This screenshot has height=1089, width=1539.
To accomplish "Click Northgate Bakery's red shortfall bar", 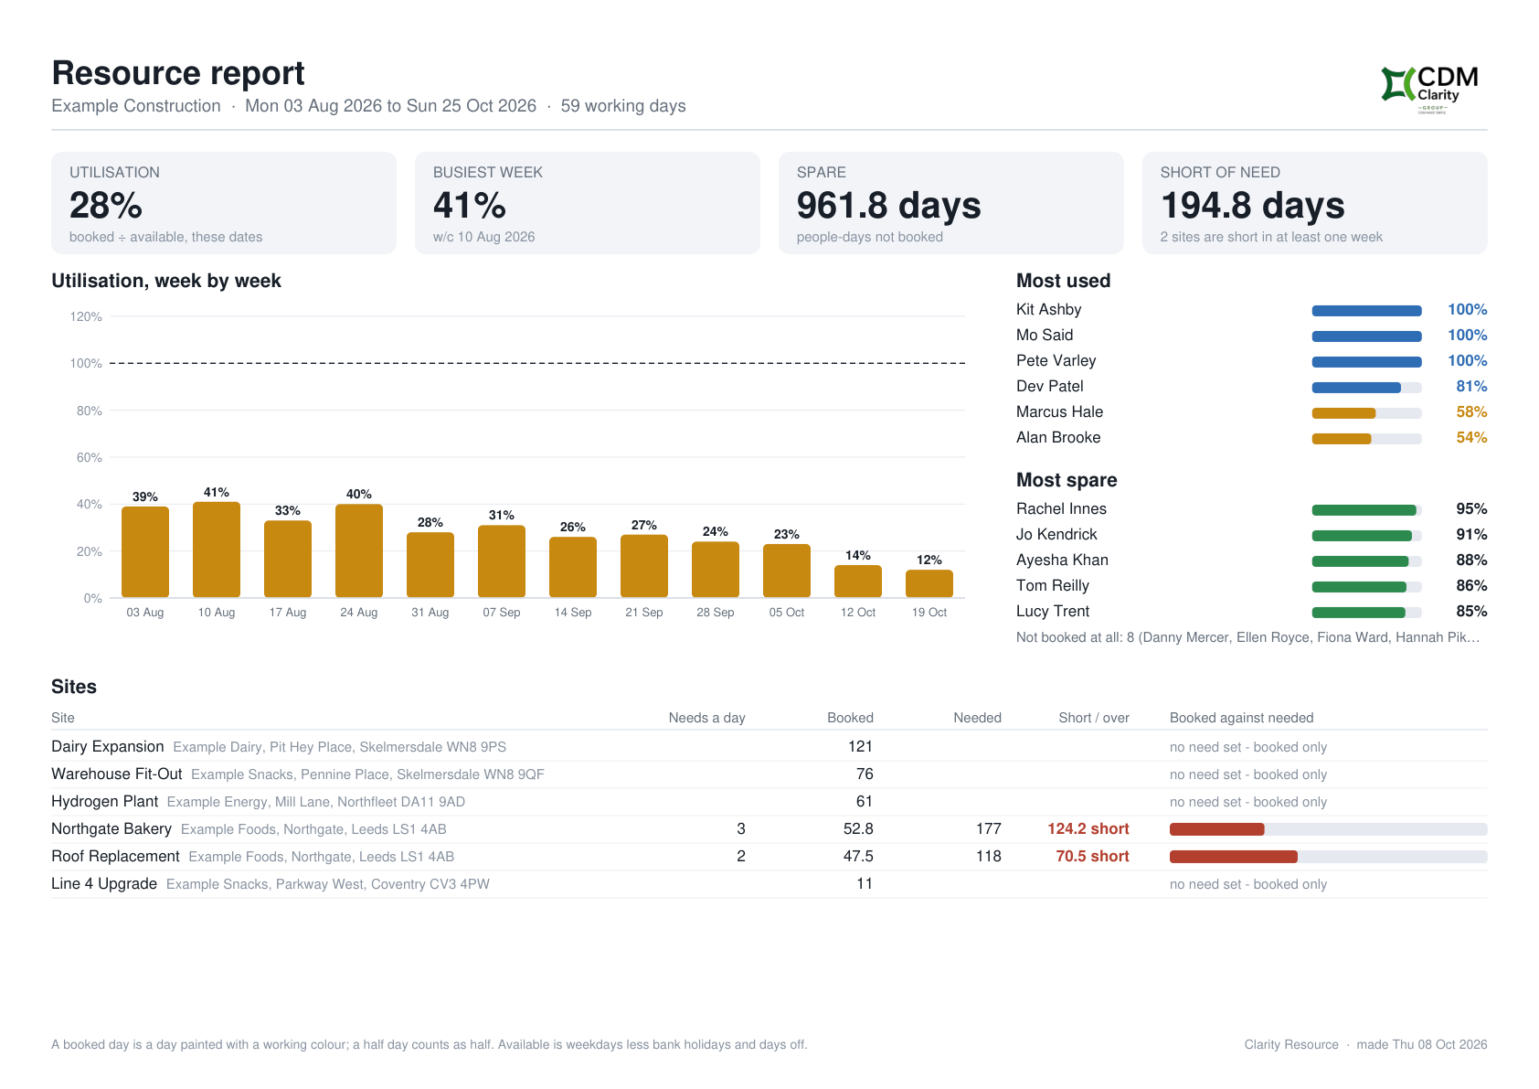I will [x=1329, y=829].
